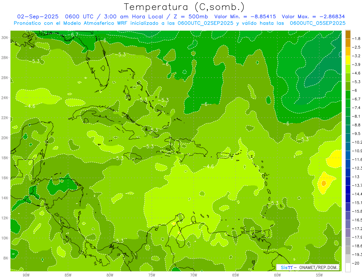Viewport: 362px width, 279px height.
Task: Click the 70W longitude label
Action: pyautogui.click(x=194, y=275)
